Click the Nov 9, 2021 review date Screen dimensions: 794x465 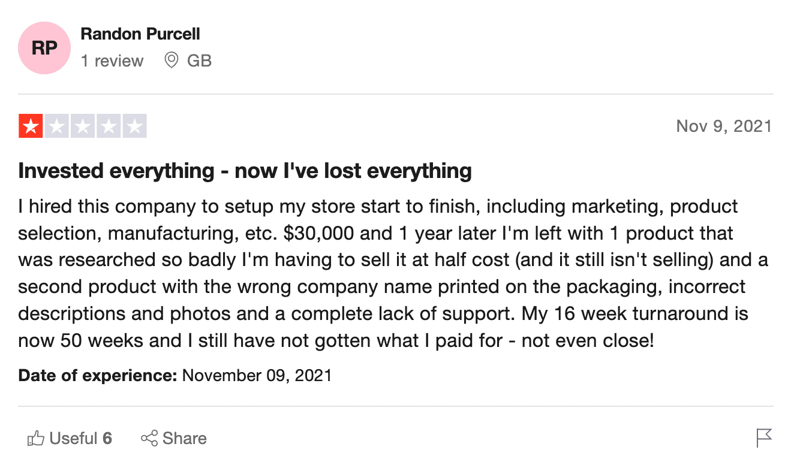724,126
